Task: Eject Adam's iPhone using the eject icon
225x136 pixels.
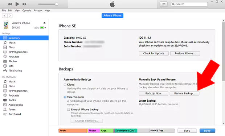Action: tap(44, 23)
